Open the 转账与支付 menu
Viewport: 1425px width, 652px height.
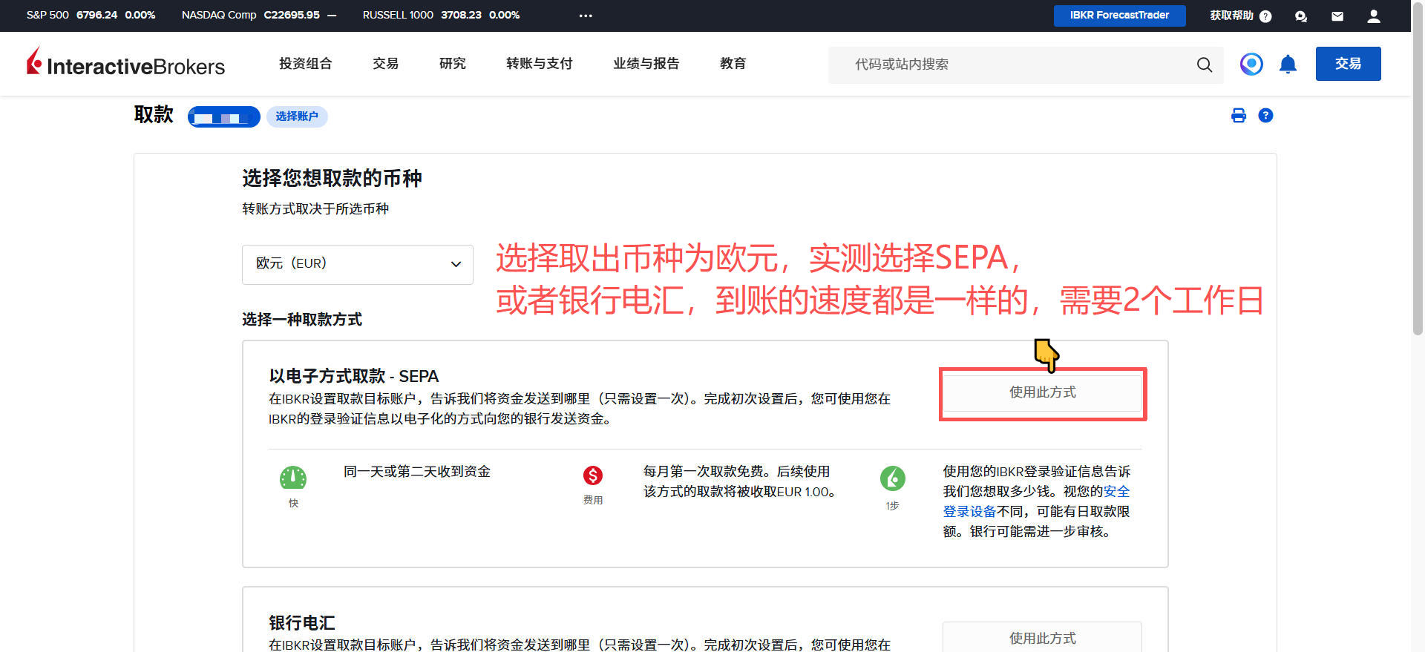coord(539,64)
